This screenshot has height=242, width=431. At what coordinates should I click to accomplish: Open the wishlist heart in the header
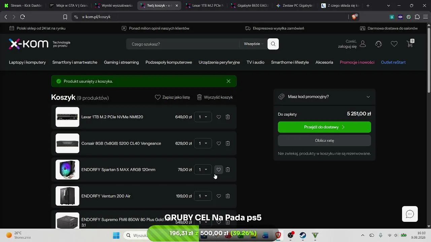[394, 44]
